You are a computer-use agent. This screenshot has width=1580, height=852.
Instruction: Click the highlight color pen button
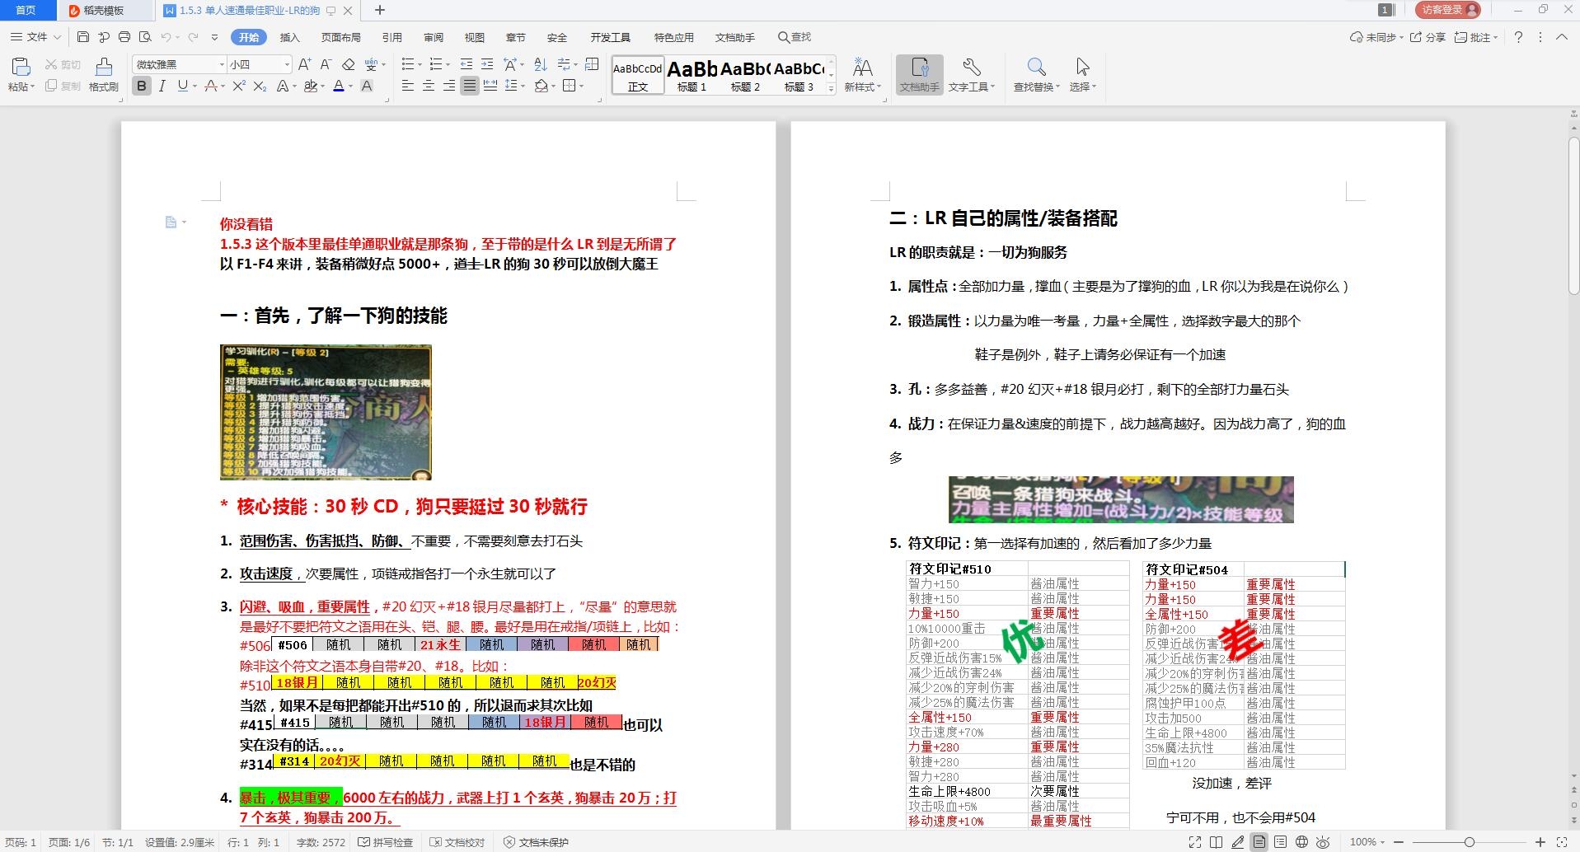[310, 86]
